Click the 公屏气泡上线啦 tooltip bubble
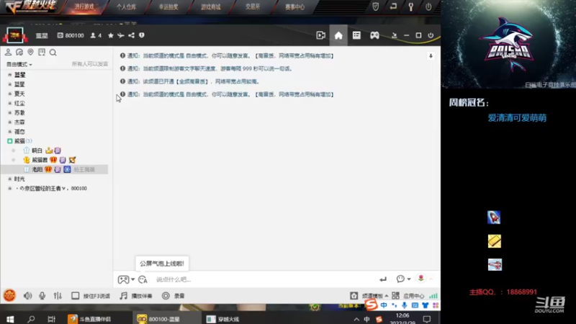This screenshot has width=576, height=324. coord(161,264)
